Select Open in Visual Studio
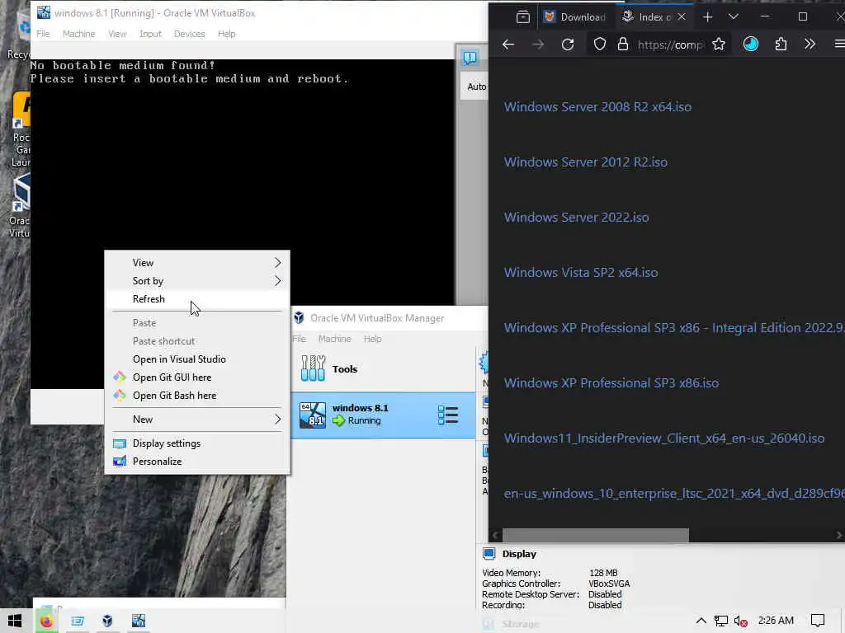 [x=197, y=359]
